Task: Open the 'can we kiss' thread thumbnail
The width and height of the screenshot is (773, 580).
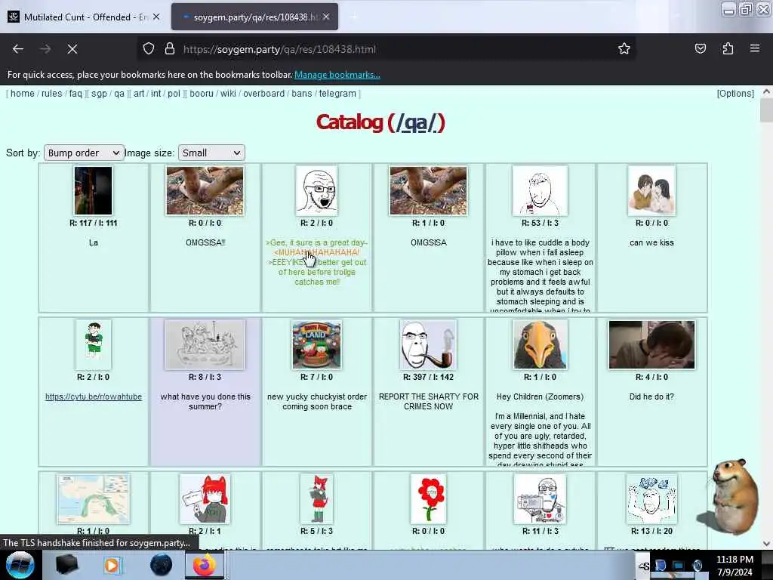Action: [x=651, y=190]
